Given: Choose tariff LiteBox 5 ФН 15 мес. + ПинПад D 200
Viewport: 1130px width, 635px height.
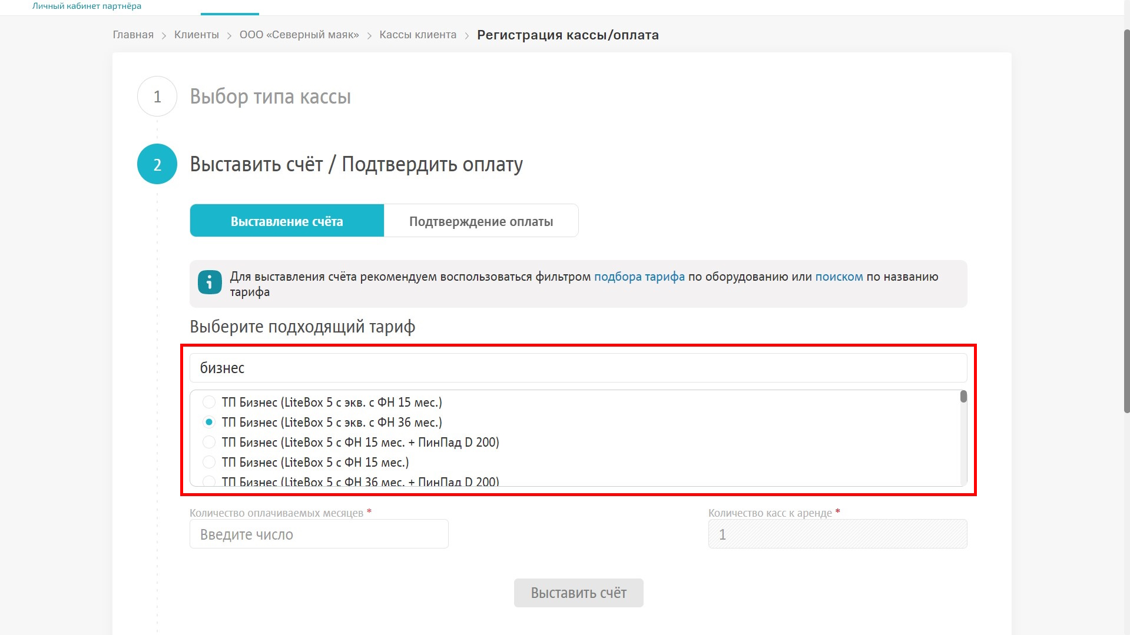Looking at the screenshot, I should click(209, 443).
